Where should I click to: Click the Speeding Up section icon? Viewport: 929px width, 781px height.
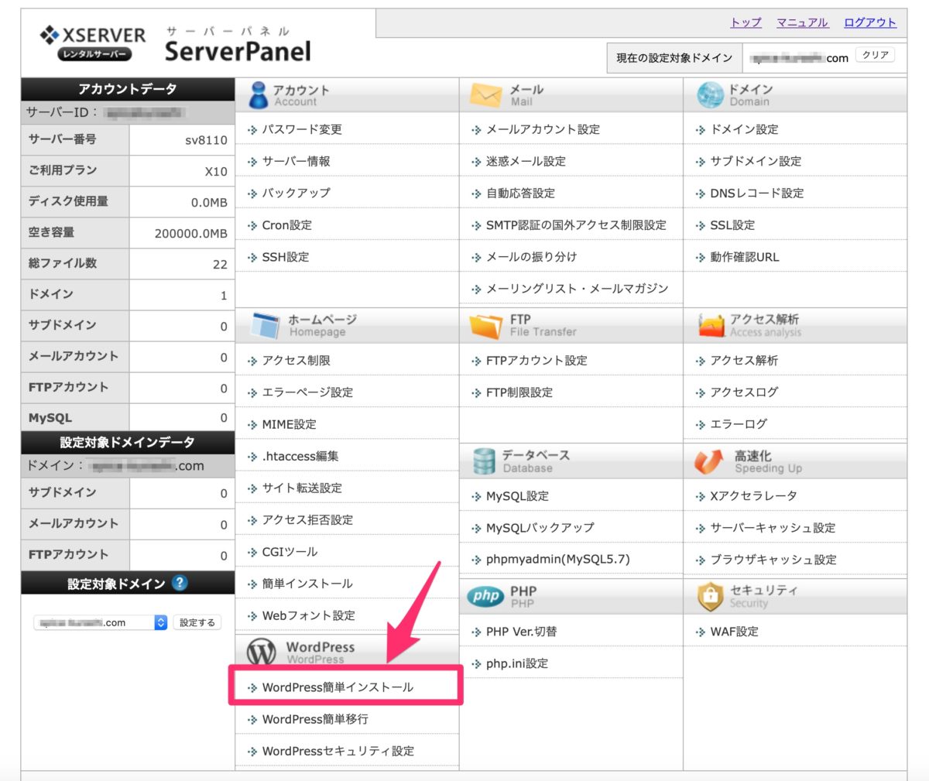708,461
